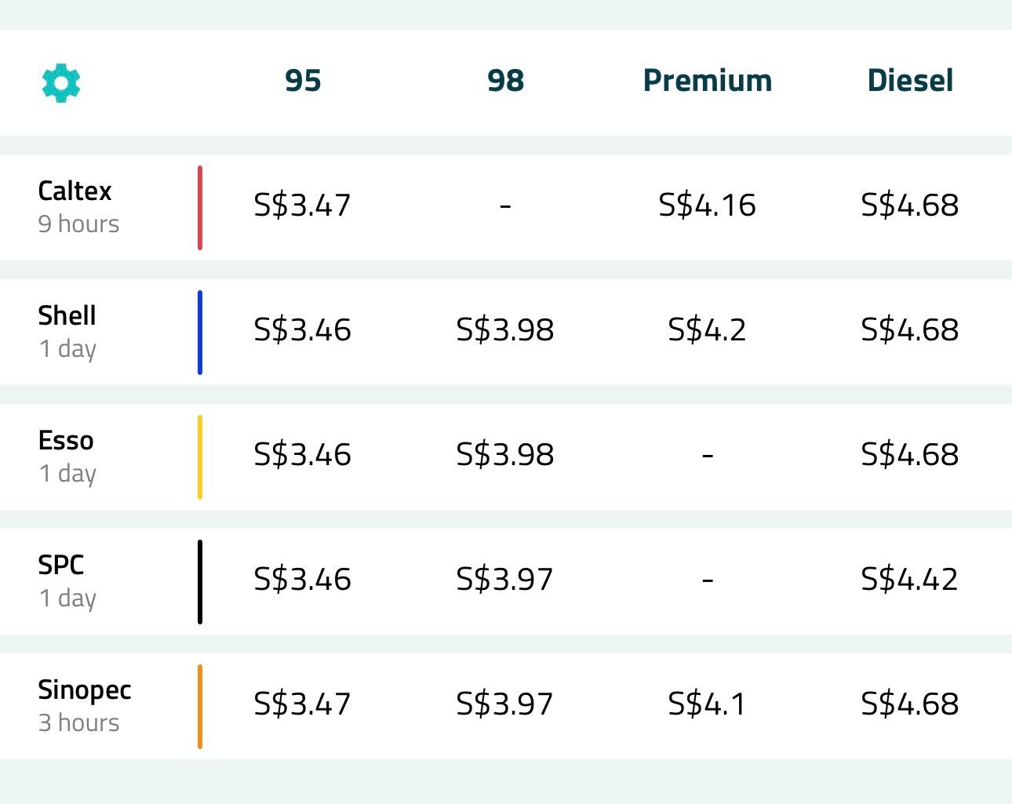Click the Esso brand name
The width and height of the screenshot is (1012, 804).
(x=66, y=440)
